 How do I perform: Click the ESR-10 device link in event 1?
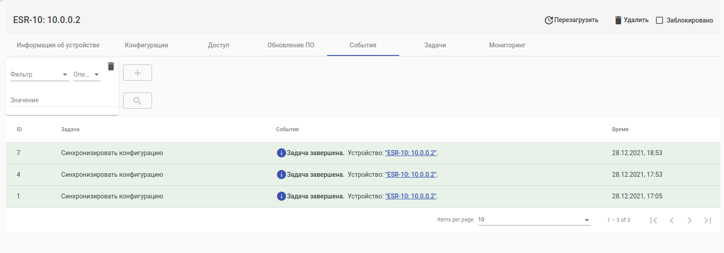(x=410, y=196)
